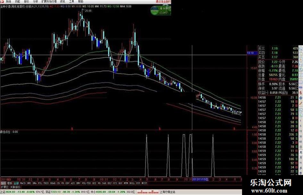Select the VOL-TDX indicator tab

[x=86, y=183]
